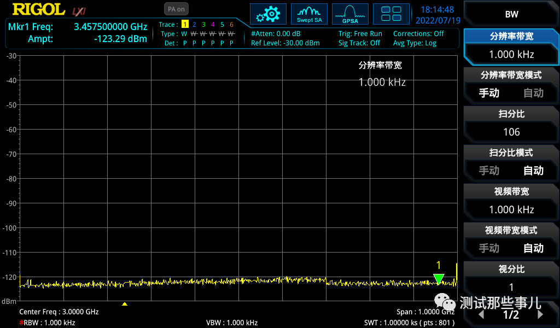Select the Swept SA mode icon

coord(309,14)
